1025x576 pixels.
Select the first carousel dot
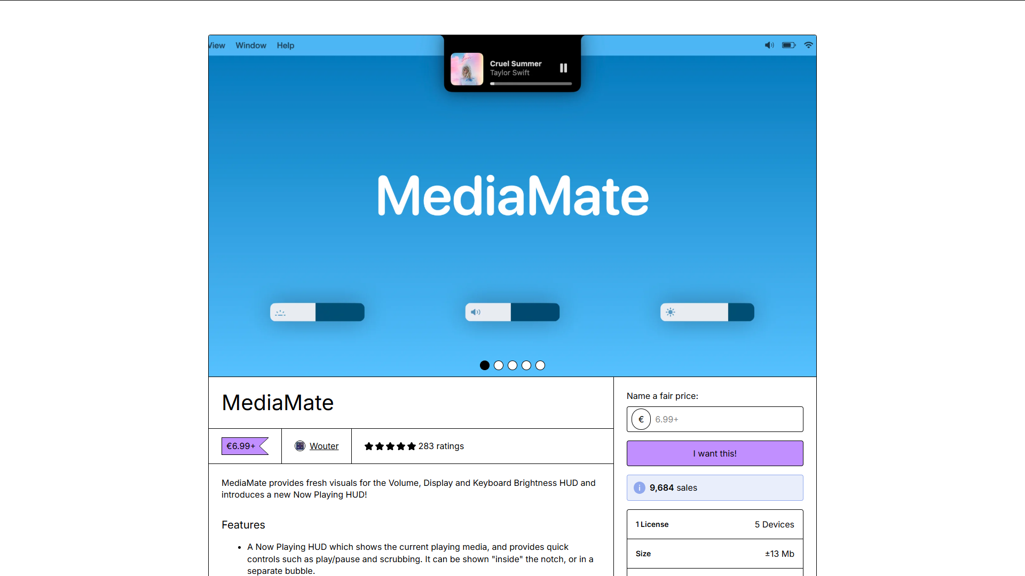[x=485, y=365]
